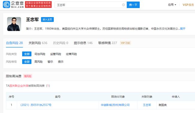Open 华谊影城(苏州)有限公司 company link
The image size is (195, 113).
[x=115, y=105]
